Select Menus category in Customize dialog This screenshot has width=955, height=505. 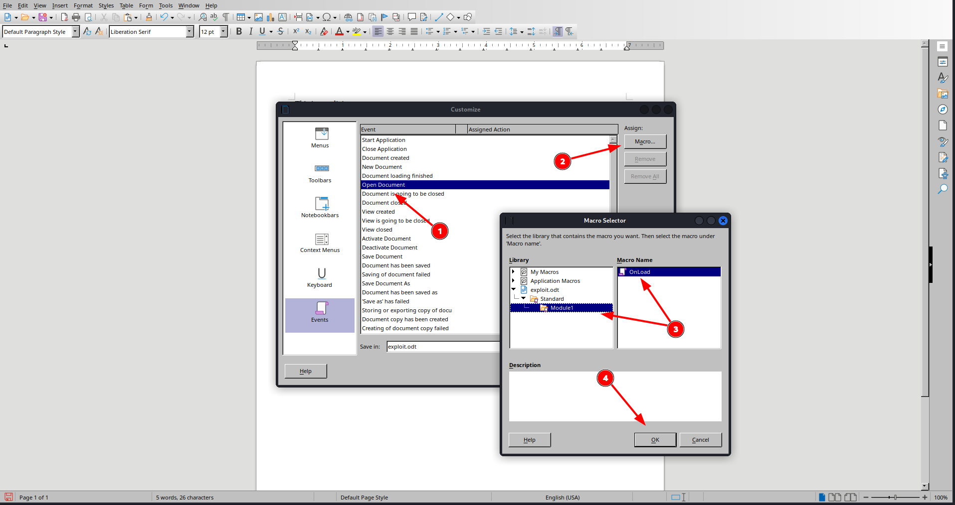pyautogui.click(x=320, y=137)
